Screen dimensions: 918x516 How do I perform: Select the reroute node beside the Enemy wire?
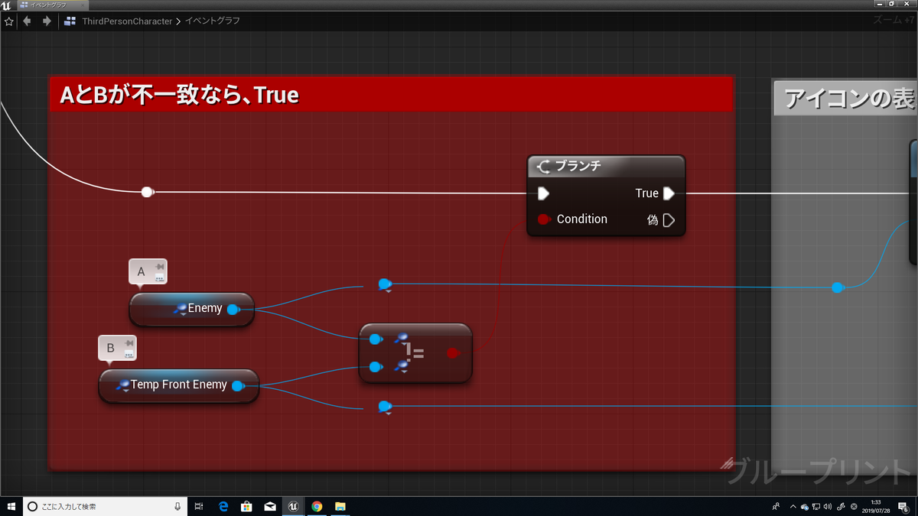(385, 284)
